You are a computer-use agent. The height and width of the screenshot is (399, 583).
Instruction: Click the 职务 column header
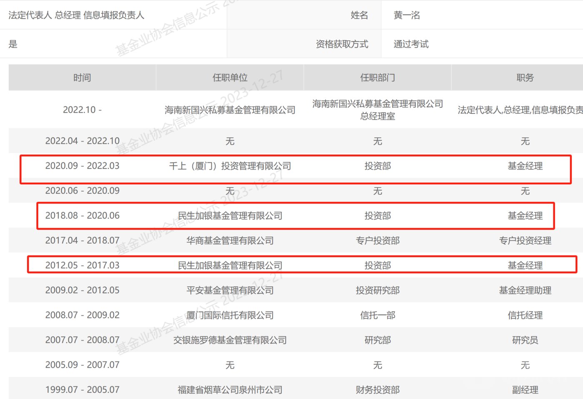tap(525, 78)
